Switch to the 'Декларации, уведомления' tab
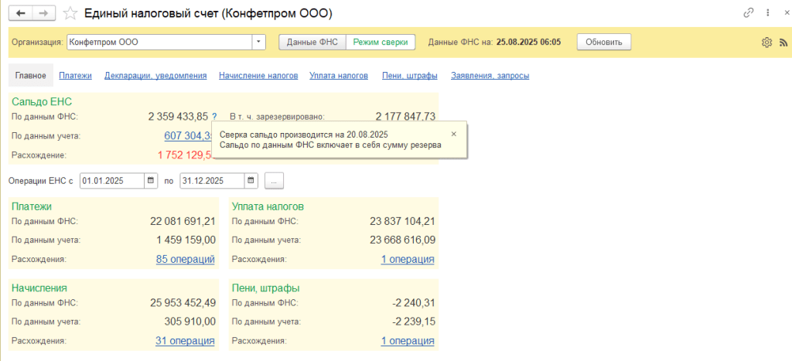 [x=155, y=76]
